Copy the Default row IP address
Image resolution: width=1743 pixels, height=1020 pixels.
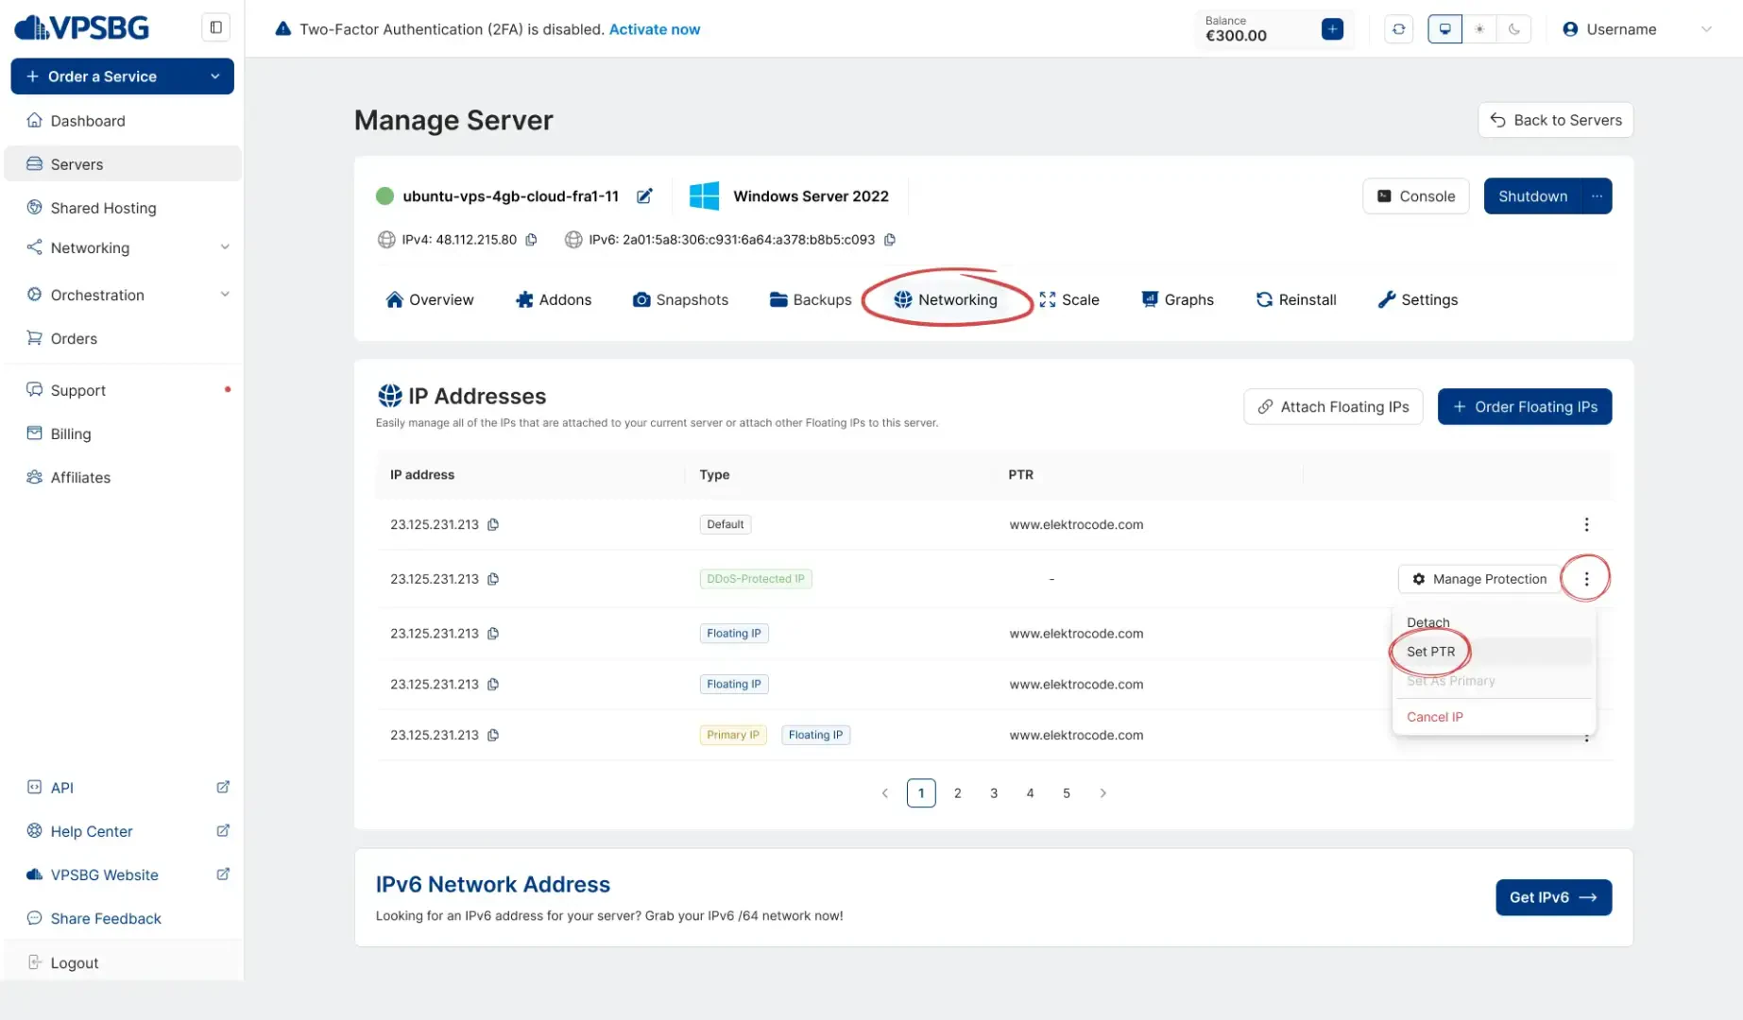click(493, 525)
